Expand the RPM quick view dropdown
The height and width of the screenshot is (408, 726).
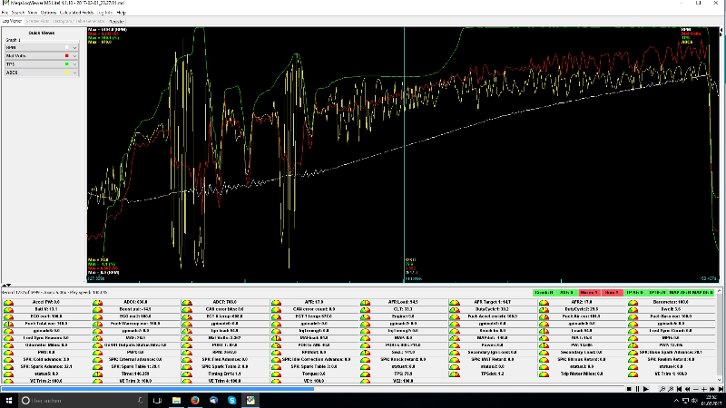coord(75,46)
